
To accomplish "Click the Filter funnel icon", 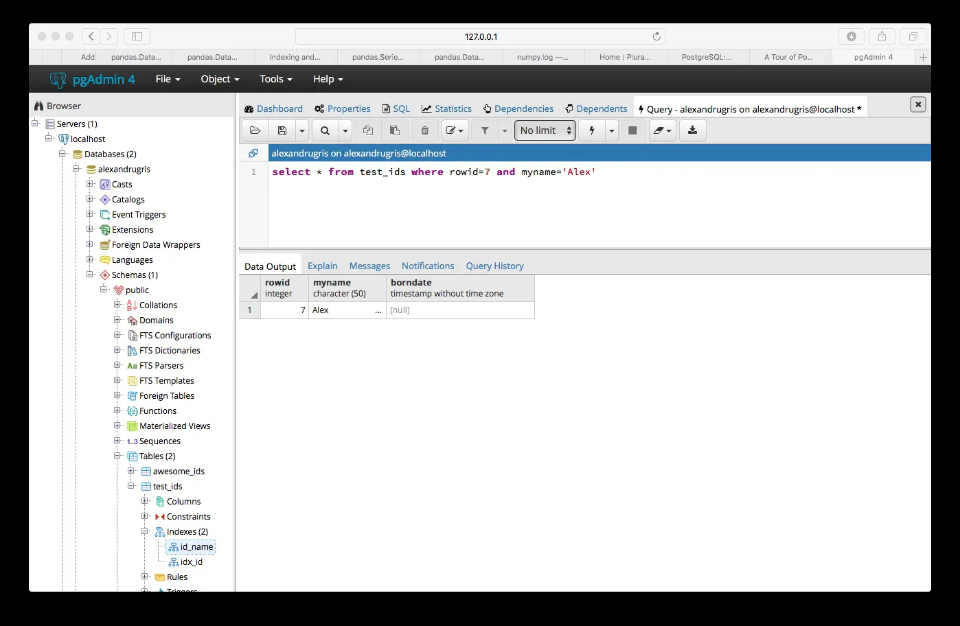I will click(x=485, y=130).
